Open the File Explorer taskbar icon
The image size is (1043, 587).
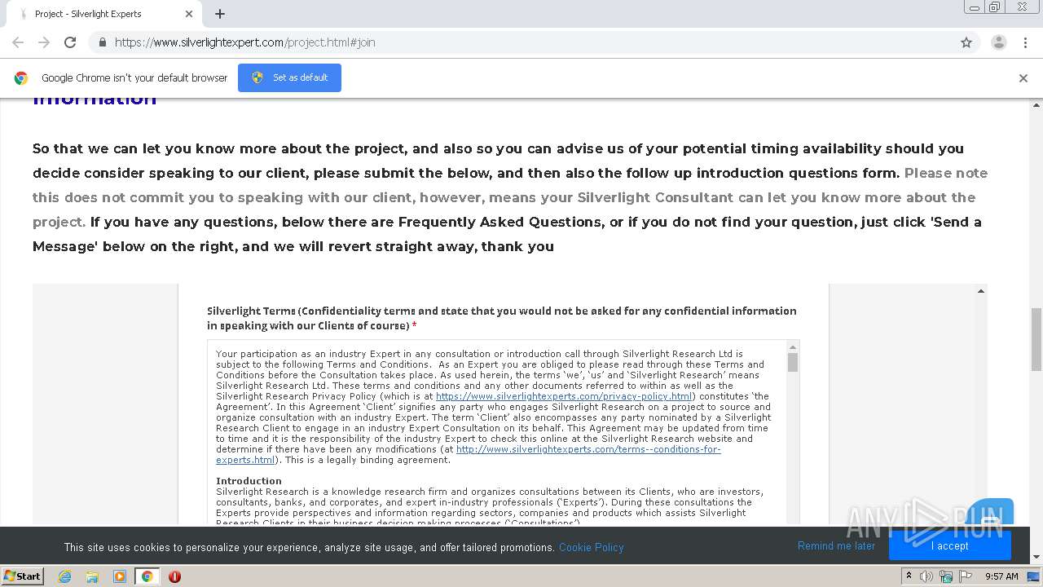[x=92, y=576]
